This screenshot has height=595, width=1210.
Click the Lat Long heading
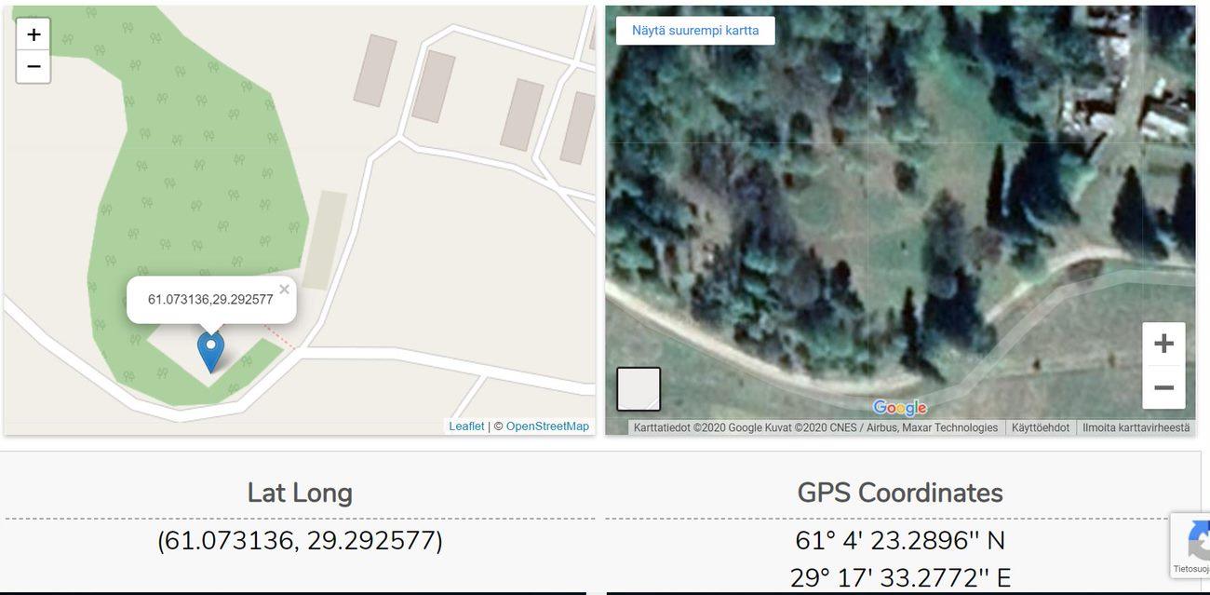pyautogui.click(x=300, y=493)
